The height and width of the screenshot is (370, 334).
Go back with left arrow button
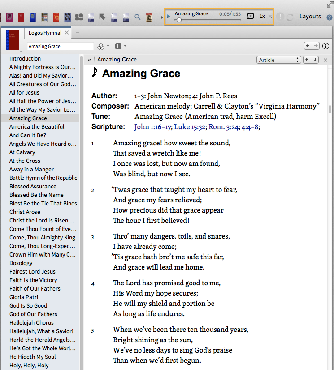click(x=308, y=46)
